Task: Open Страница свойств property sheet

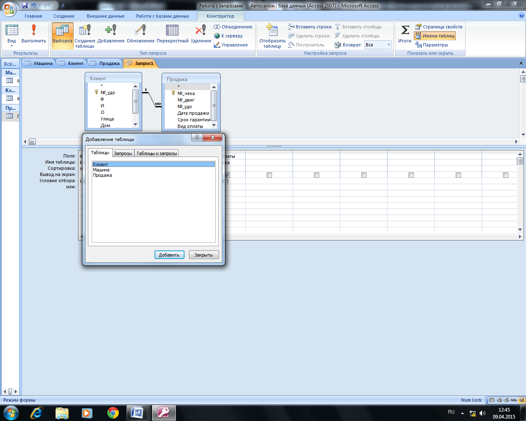Action: 438,27
